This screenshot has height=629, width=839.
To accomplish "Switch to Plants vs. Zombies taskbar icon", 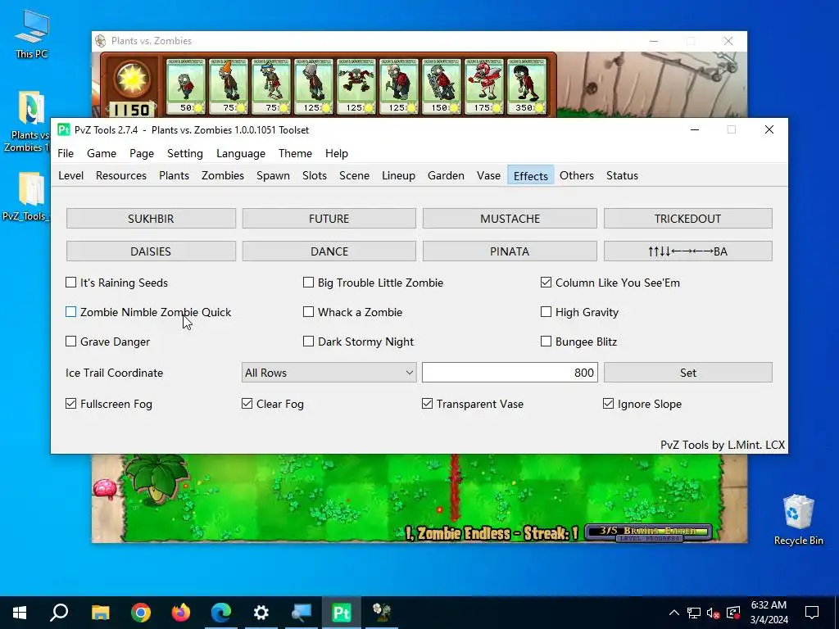I will pyautogui.click(x=382, y=613).
